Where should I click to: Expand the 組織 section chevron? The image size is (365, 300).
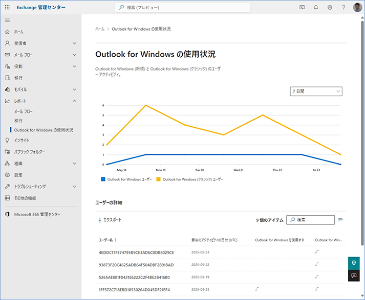coord(75,164)
